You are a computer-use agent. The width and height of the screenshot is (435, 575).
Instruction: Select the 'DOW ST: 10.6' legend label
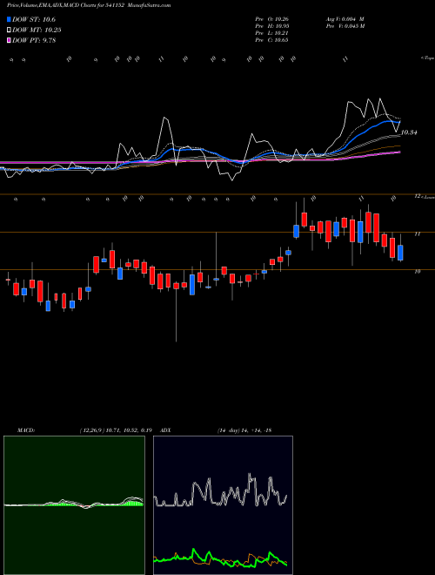[34, 19]
